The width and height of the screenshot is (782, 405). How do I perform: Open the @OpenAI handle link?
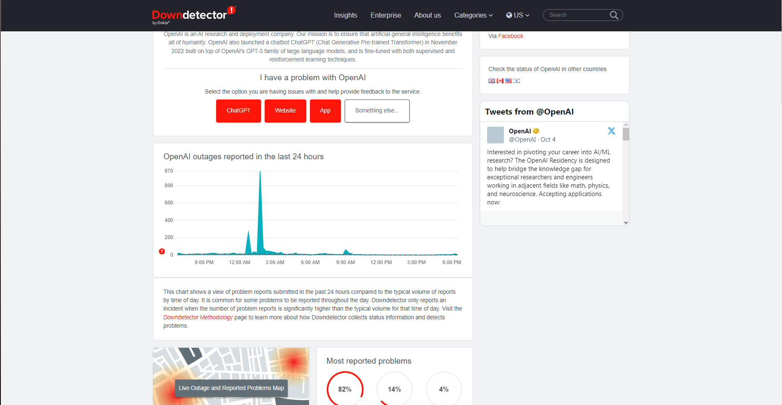click(x=522, y=140)
